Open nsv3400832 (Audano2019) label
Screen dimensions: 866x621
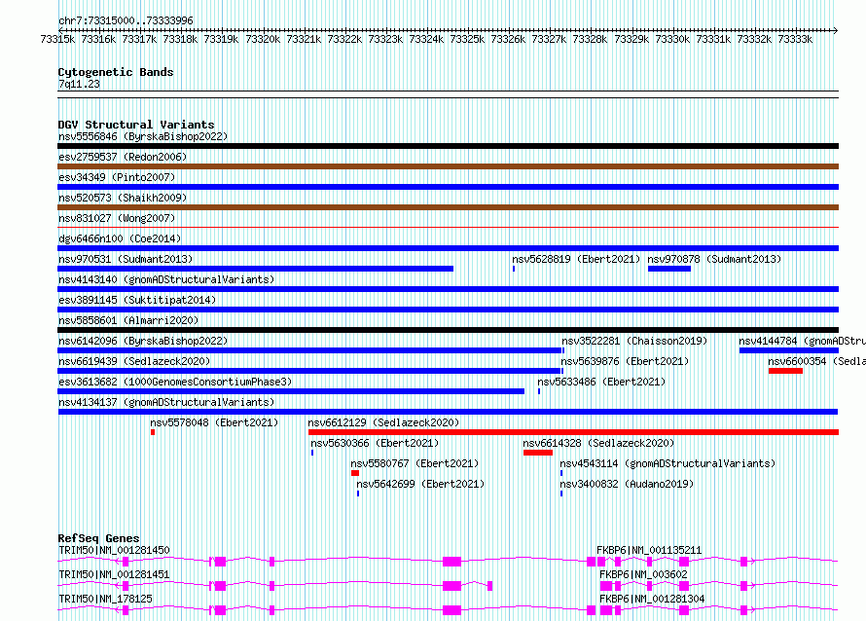pyautogui.click(x=627, y=484)
